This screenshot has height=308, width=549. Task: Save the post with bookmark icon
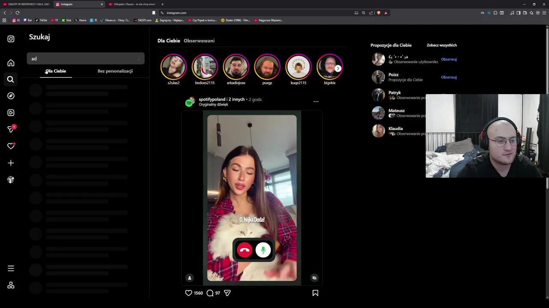point(315,293)
